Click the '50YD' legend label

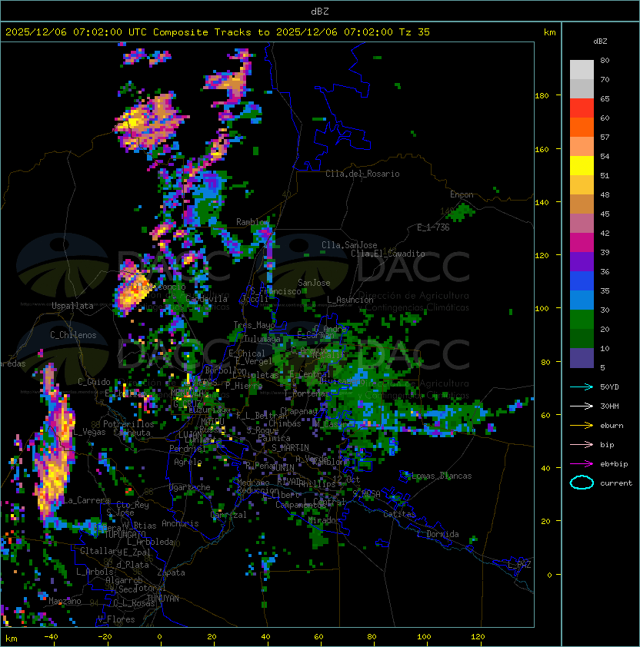pos(609,387)
